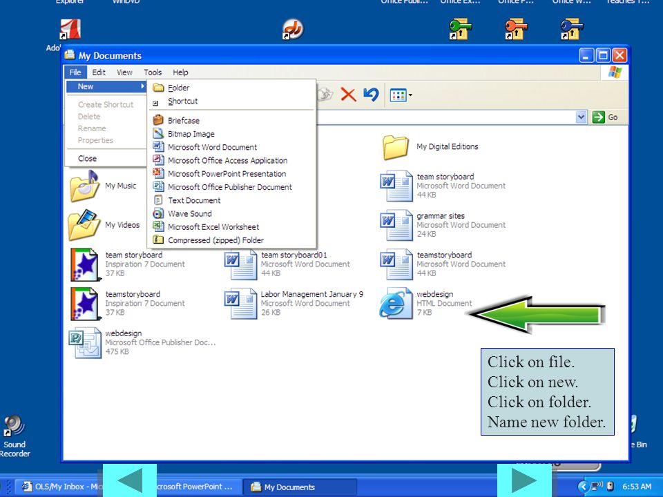Switch to Microsoft PowerPoint taskbar button

(199, 487)
